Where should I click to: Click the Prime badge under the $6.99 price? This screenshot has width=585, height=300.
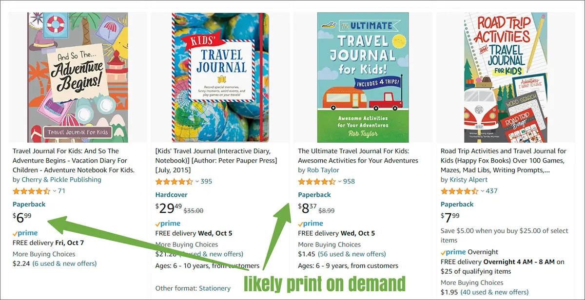click(x=24, y=233)
